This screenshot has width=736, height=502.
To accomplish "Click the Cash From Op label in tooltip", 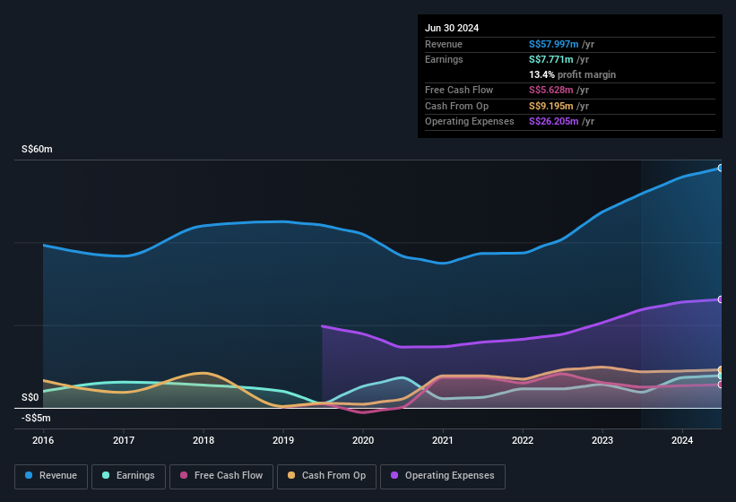I will click(x=456, y=106).
